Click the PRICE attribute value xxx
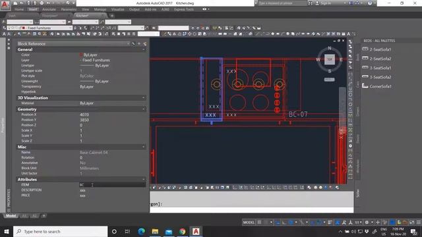Viewport: 422px width, 237px height. 82,196
